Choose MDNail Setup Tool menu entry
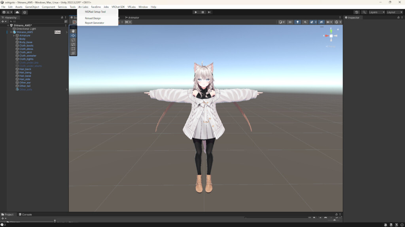The width and height of the screenshot is (405, 227). tap(95, 12)
